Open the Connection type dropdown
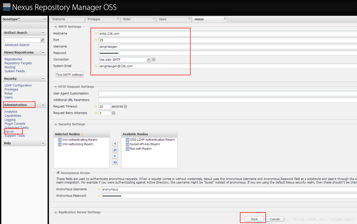357x224 pixels. click(x=149, y=59)
